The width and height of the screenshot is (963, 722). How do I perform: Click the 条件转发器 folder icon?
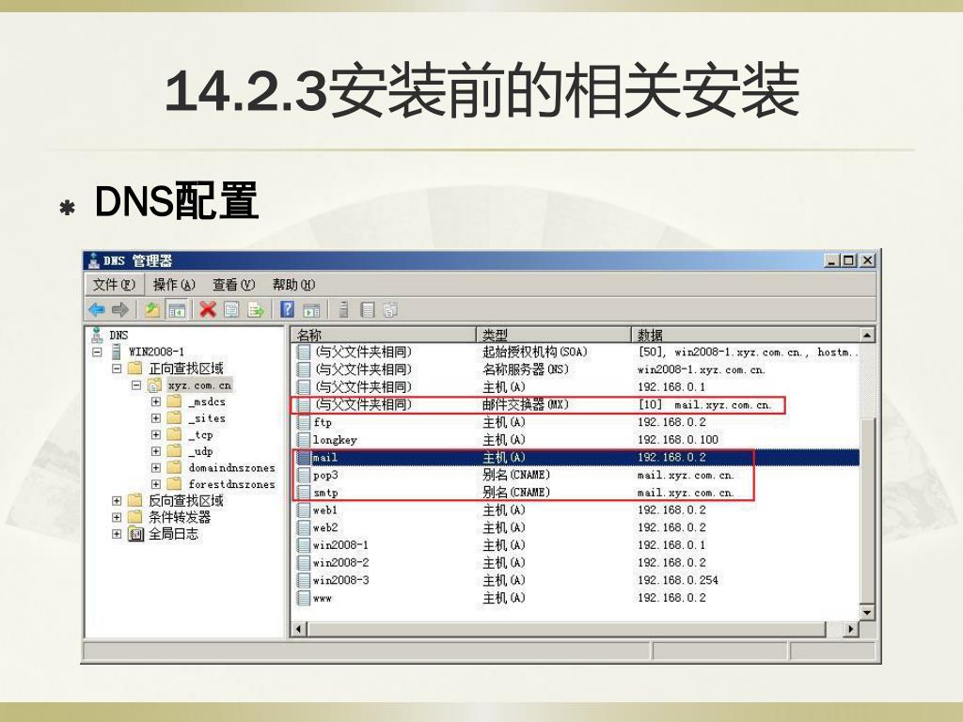(x=135, y=518)
